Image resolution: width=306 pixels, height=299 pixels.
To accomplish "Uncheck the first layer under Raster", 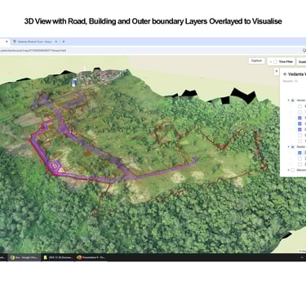I will coord(299,153).
